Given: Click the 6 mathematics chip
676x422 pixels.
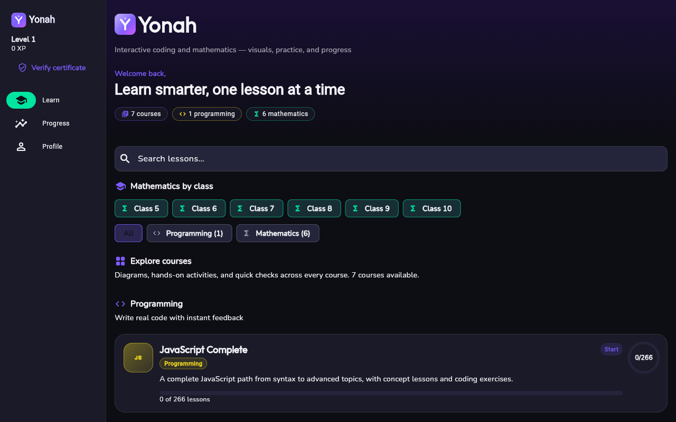Looking at the screenshot, I should [x=280, y=114].
